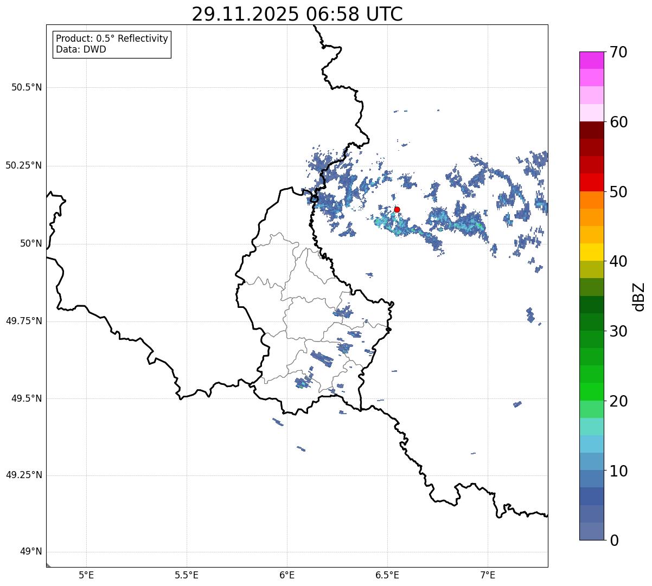The image size is (652, 586).
Task: Click the 6.5°E longitude label
Action: click(x=387, y=575)
